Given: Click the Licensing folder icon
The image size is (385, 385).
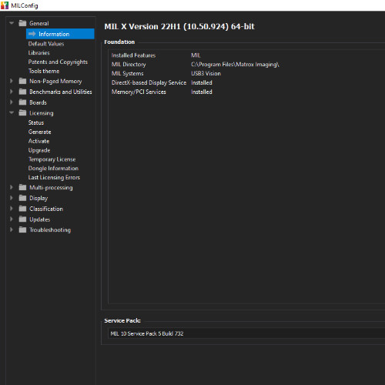Looking at the screenshot, I should tap(22, 113).
